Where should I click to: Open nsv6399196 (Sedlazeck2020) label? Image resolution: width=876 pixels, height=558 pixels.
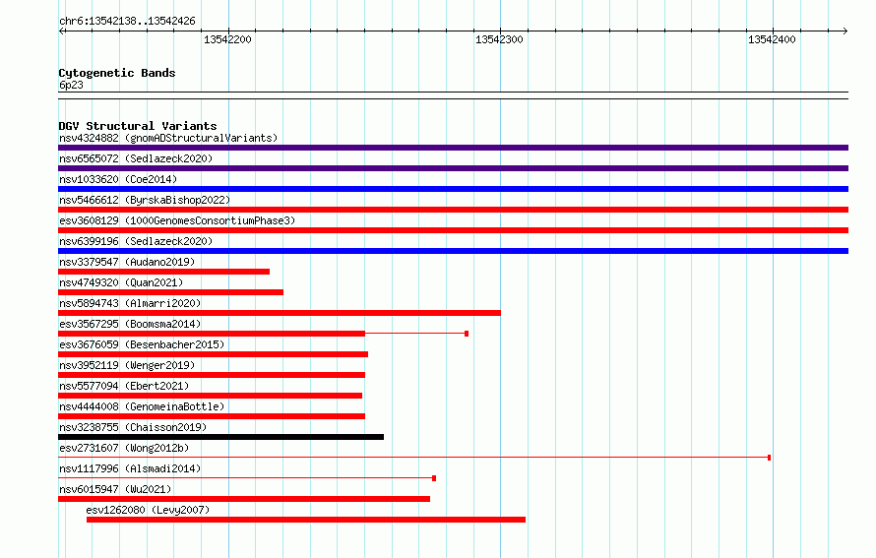coord(136,241)
